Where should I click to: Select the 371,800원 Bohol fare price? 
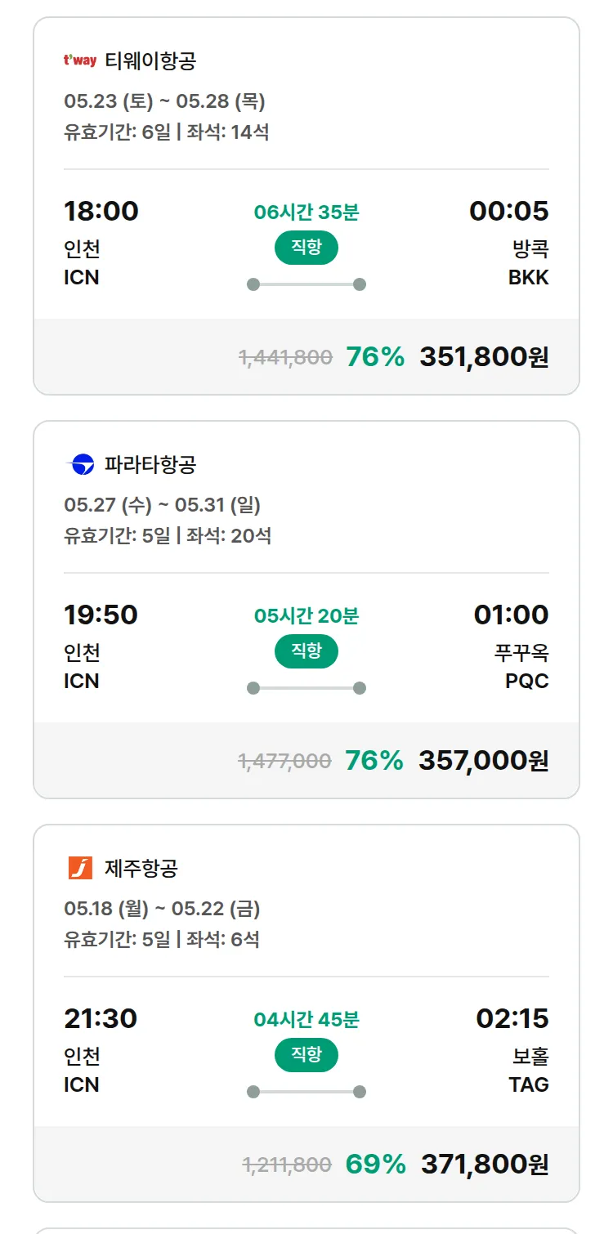pyautogui.click(x=485, y=1165)
